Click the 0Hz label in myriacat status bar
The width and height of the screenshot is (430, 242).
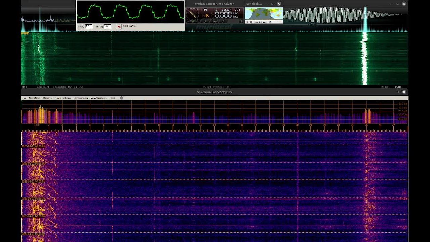(x=24, y=87)
